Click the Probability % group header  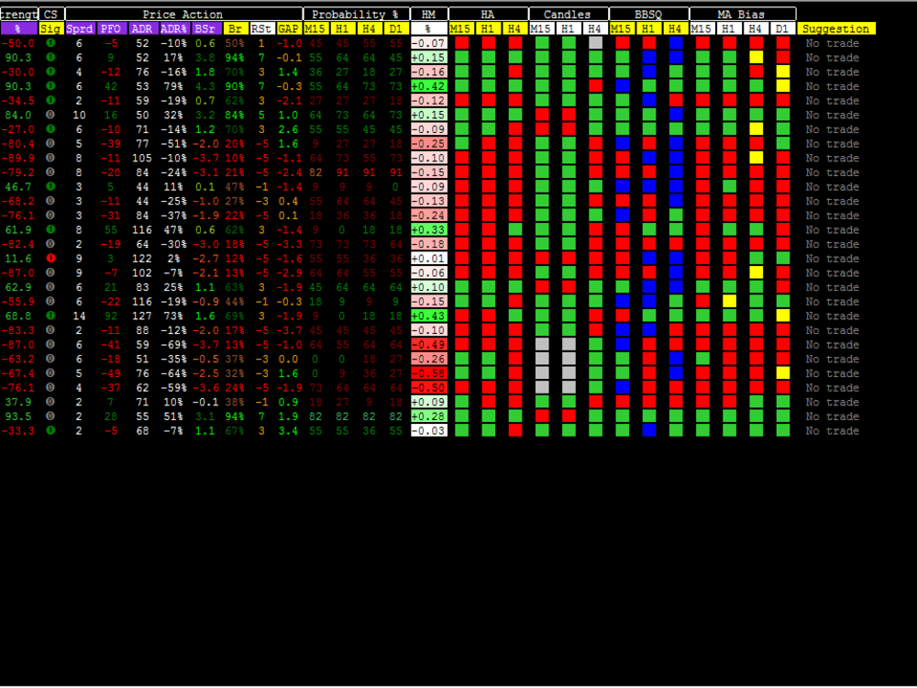[x=356, y=14]
